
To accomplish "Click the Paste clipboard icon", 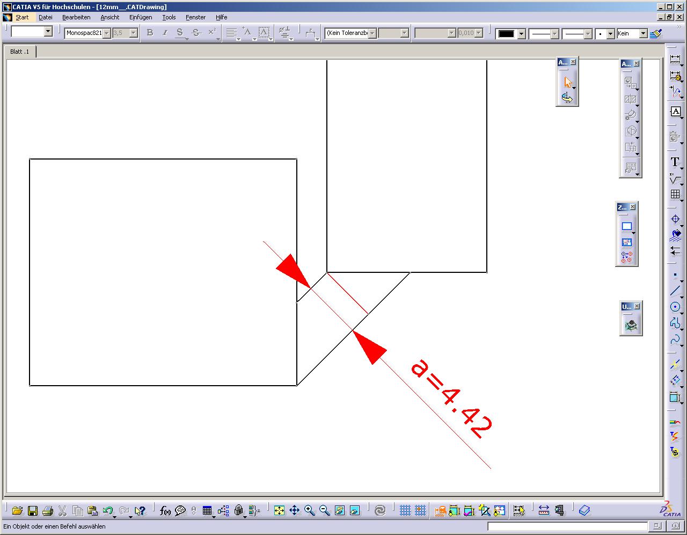I will pyautogui.click(x=92, y=510).
